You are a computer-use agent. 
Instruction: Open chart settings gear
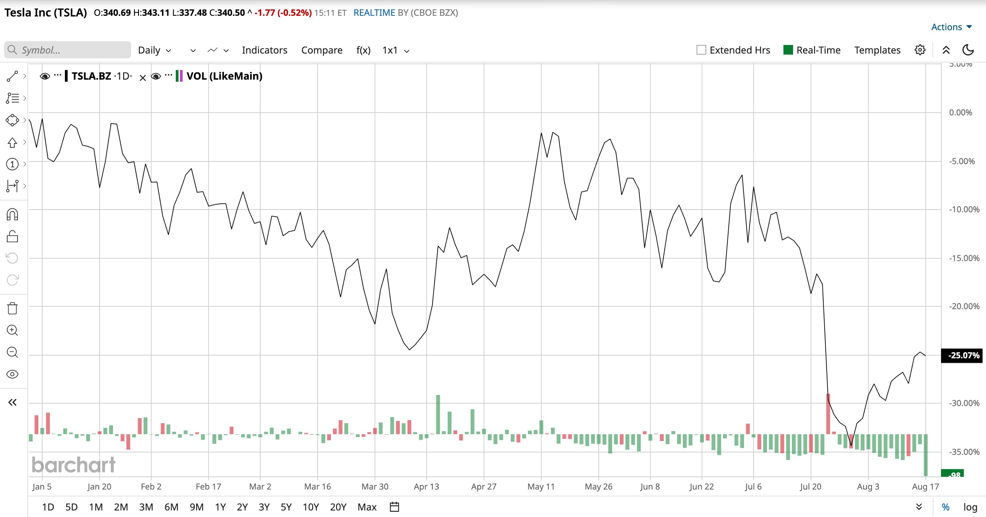point(920,50)
